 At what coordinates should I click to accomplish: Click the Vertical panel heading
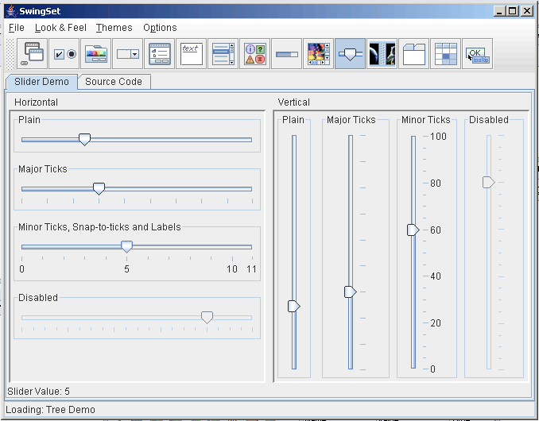click(x=294, y=102)
